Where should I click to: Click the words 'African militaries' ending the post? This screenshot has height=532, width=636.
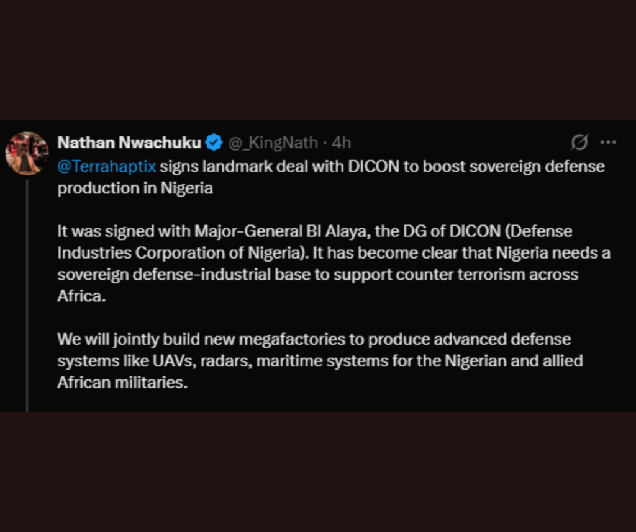click(x=122, y=383)
